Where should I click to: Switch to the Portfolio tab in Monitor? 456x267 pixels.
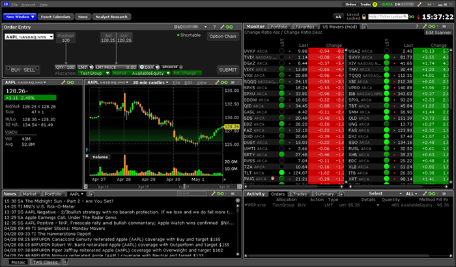279,27
